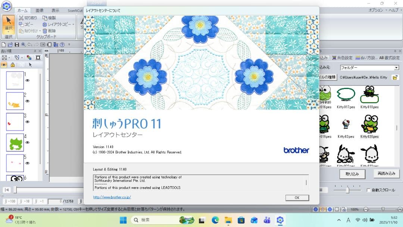The width and height of the screenshot is (403, 227).
Task: Toggle eye visibility for sewing order item 2
Action: click(27, 101)
